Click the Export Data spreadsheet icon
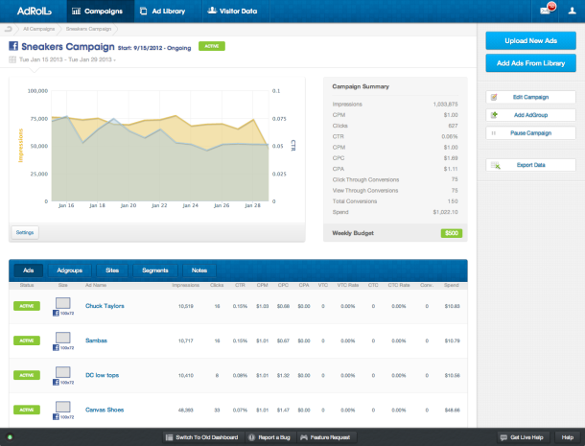Image resolution: width=585 pixels, height=446 pixels. [x=496, y=165]
